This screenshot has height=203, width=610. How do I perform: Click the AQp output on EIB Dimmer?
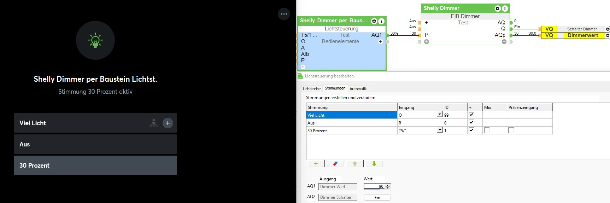[500, 35]
